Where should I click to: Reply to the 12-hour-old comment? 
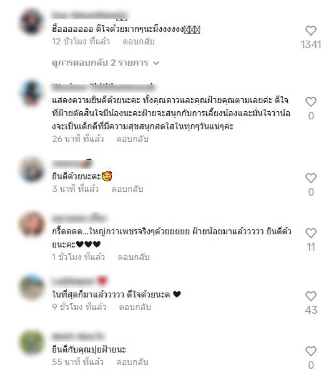point(139,42)
